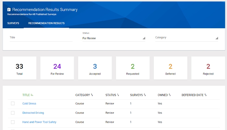Sort by Owned using its arrows icon

(x=170, y=95)
